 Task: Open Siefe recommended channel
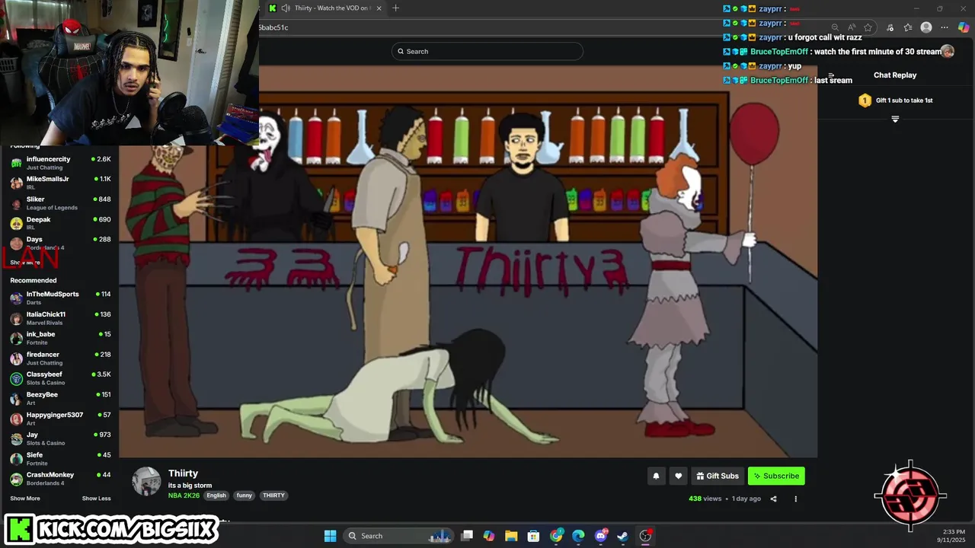coord(59,459)
